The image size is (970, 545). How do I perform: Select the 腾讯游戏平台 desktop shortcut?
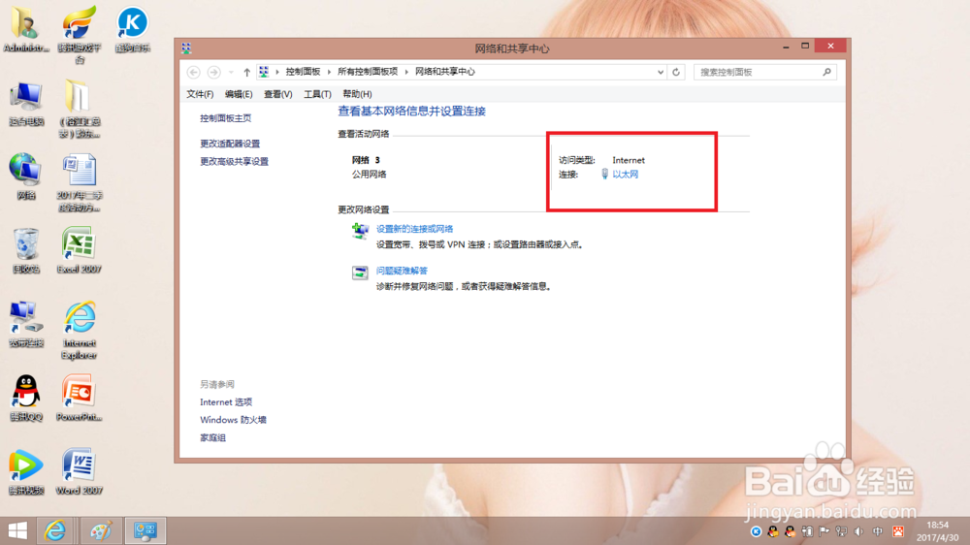coord(80,35)
